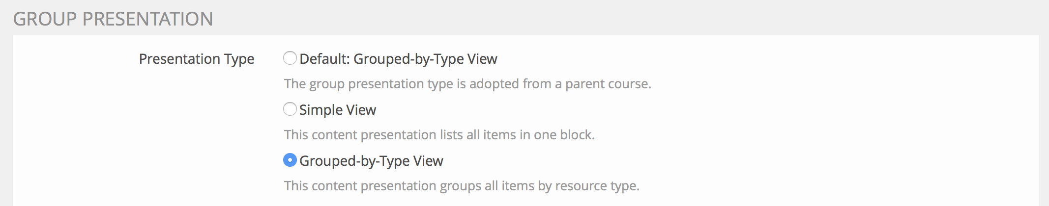1049x206 pixels.
Task: Click the third option's 'Grouped-by-Type View' label
Action: click(x=371, y=161)
